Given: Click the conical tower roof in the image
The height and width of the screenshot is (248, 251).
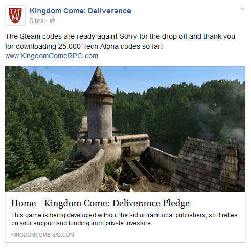Looking at the screenshot, I should (99, 82).
